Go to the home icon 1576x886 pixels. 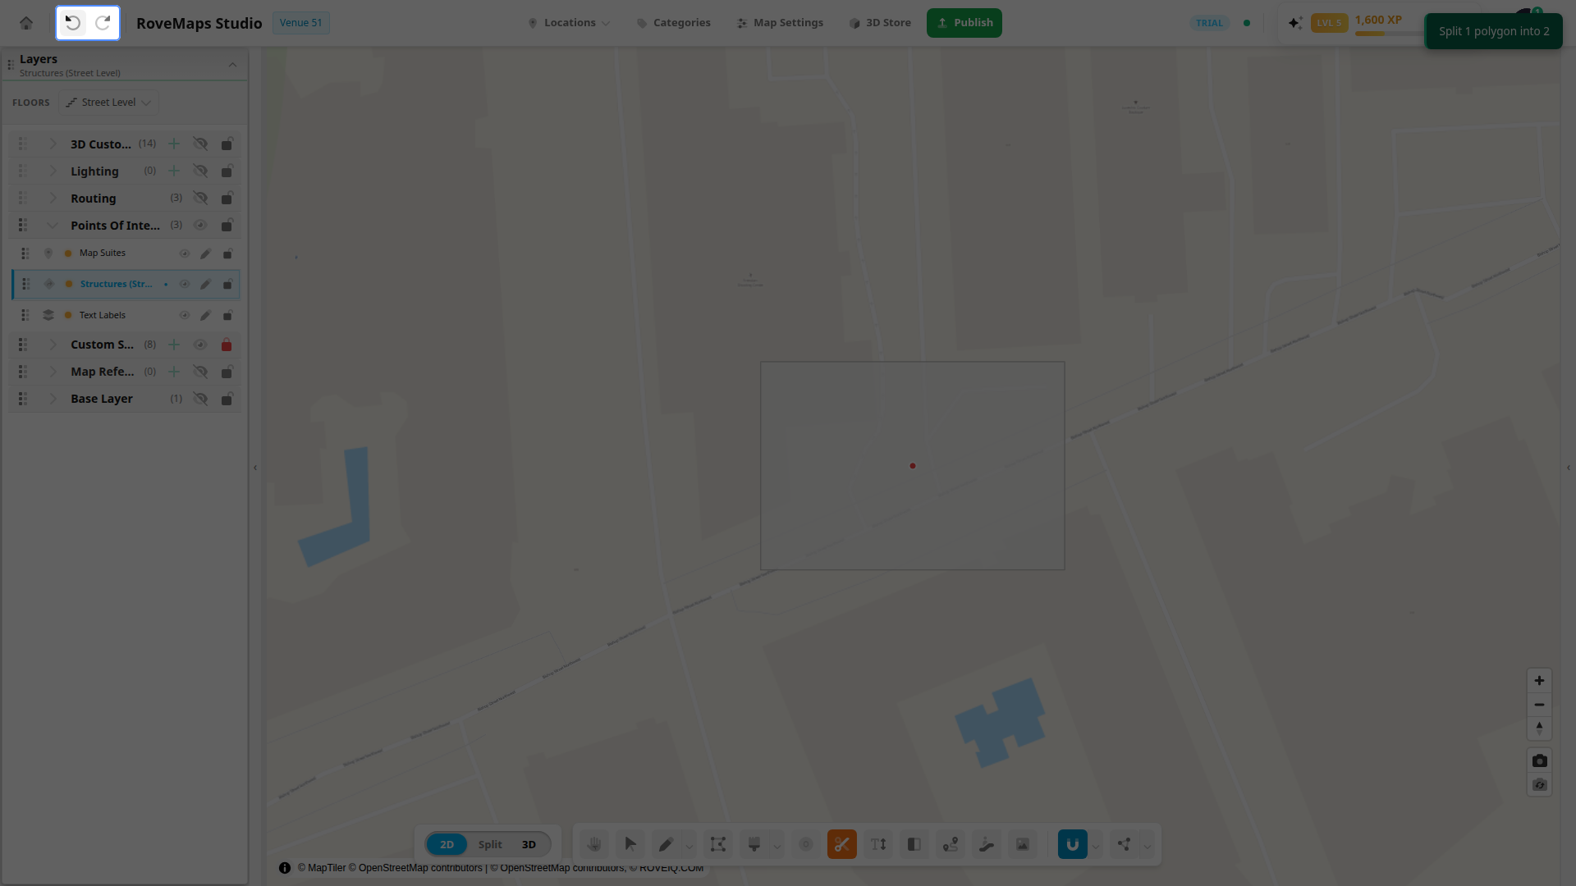(x=26, y=23)
